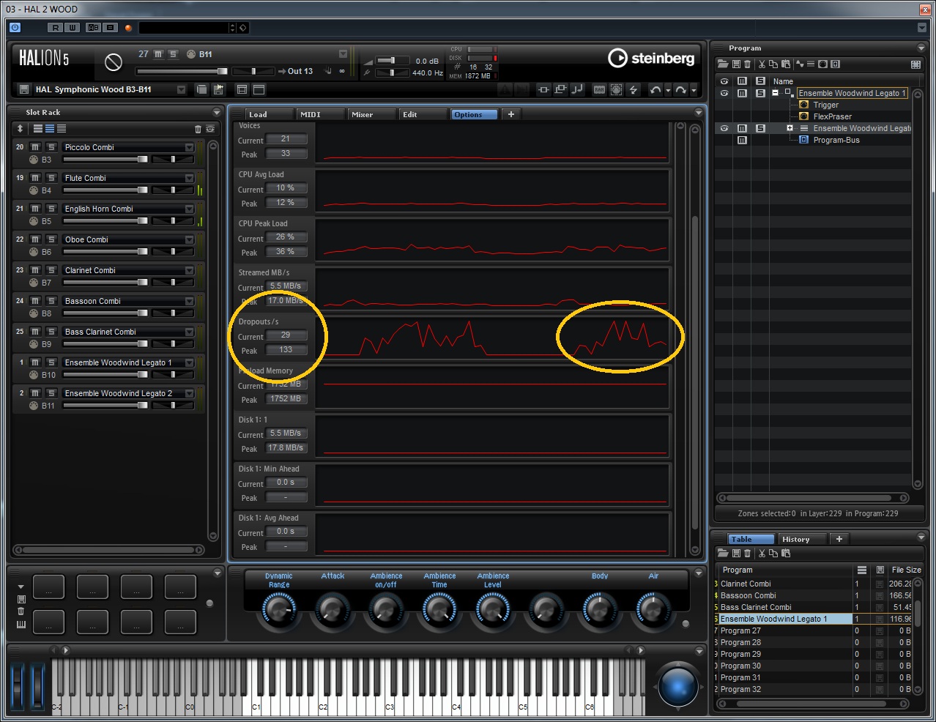The image size is (936, 722).
Task: Open the Program panel menu arrow
Action: [921, 48]
